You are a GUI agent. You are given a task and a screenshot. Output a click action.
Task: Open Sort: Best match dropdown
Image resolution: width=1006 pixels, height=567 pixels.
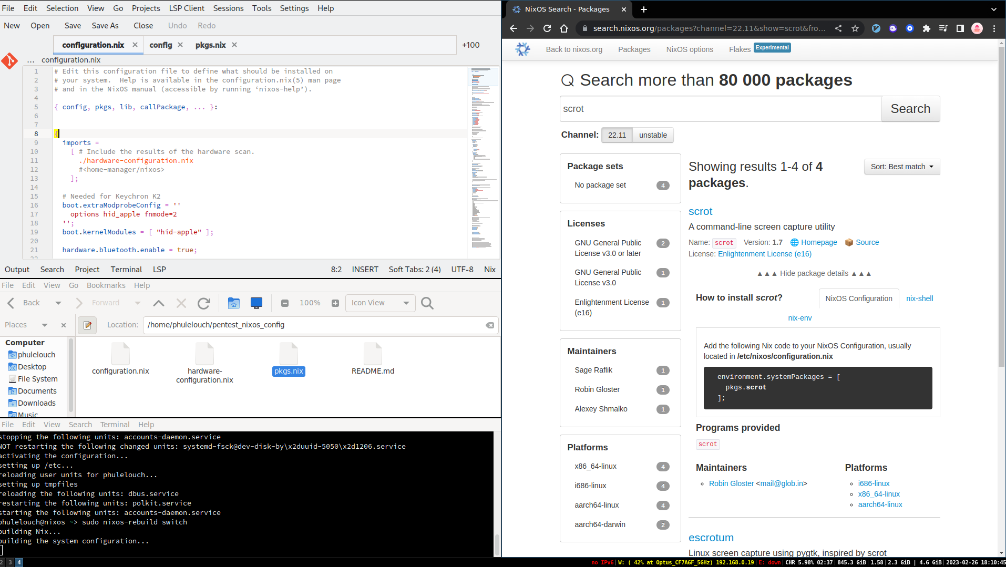[902, 167]
